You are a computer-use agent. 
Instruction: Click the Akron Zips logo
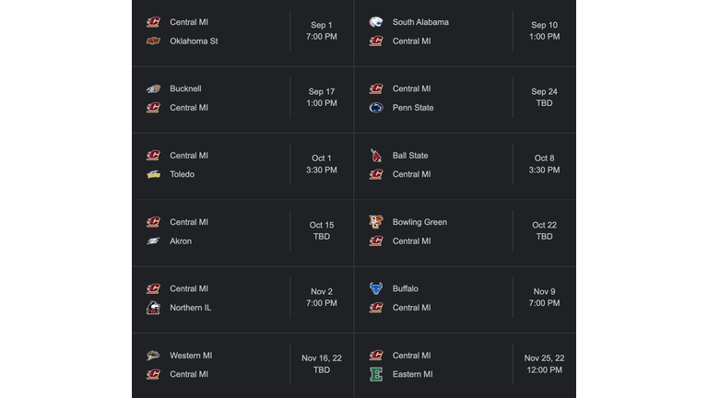(x=154, y=241)
